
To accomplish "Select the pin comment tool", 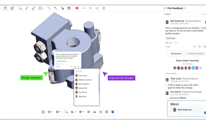I will 5,8.
